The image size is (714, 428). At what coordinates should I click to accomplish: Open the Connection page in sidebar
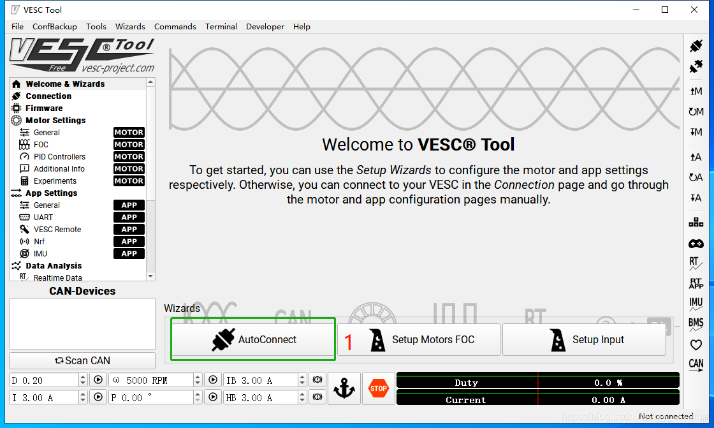(x=78, y=96)
